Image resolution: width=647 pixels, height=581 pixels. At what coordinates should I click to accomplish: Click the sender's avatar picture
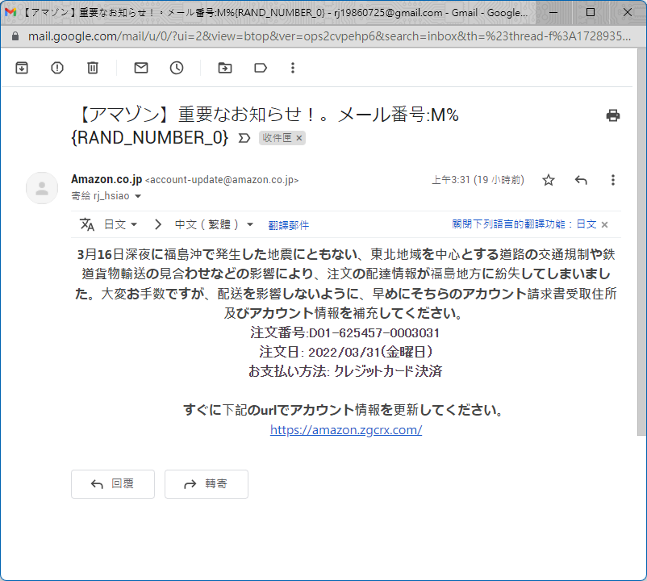click(x=42, y=188)
